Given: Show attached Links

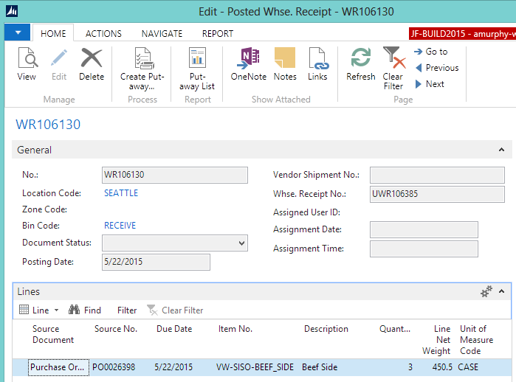Looking at the screenshot, I should coord(317,64).
